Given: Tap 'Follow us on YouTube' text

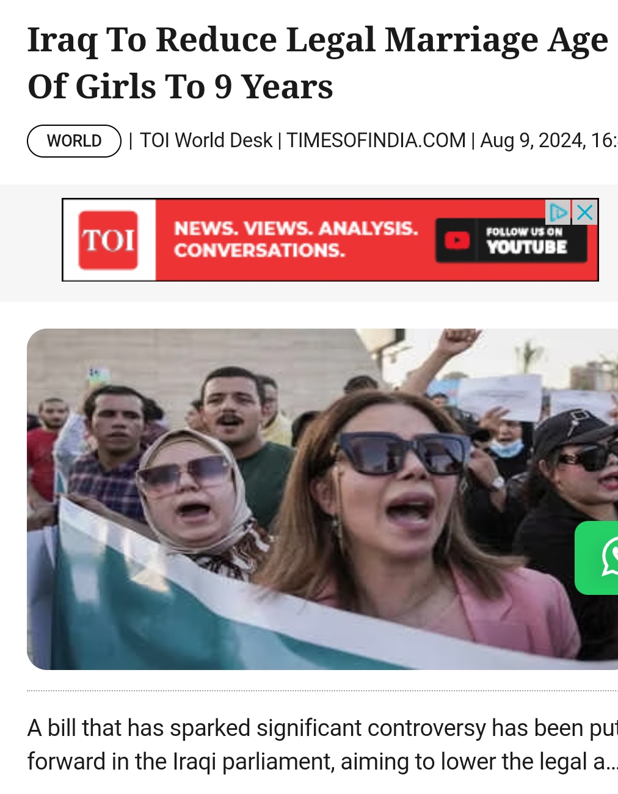Looking at the screenshot, I should click(x=526, y=241).
